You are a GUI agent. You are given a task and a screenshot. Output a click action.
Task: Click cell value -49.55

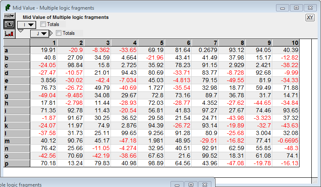(x=235, y=81)
